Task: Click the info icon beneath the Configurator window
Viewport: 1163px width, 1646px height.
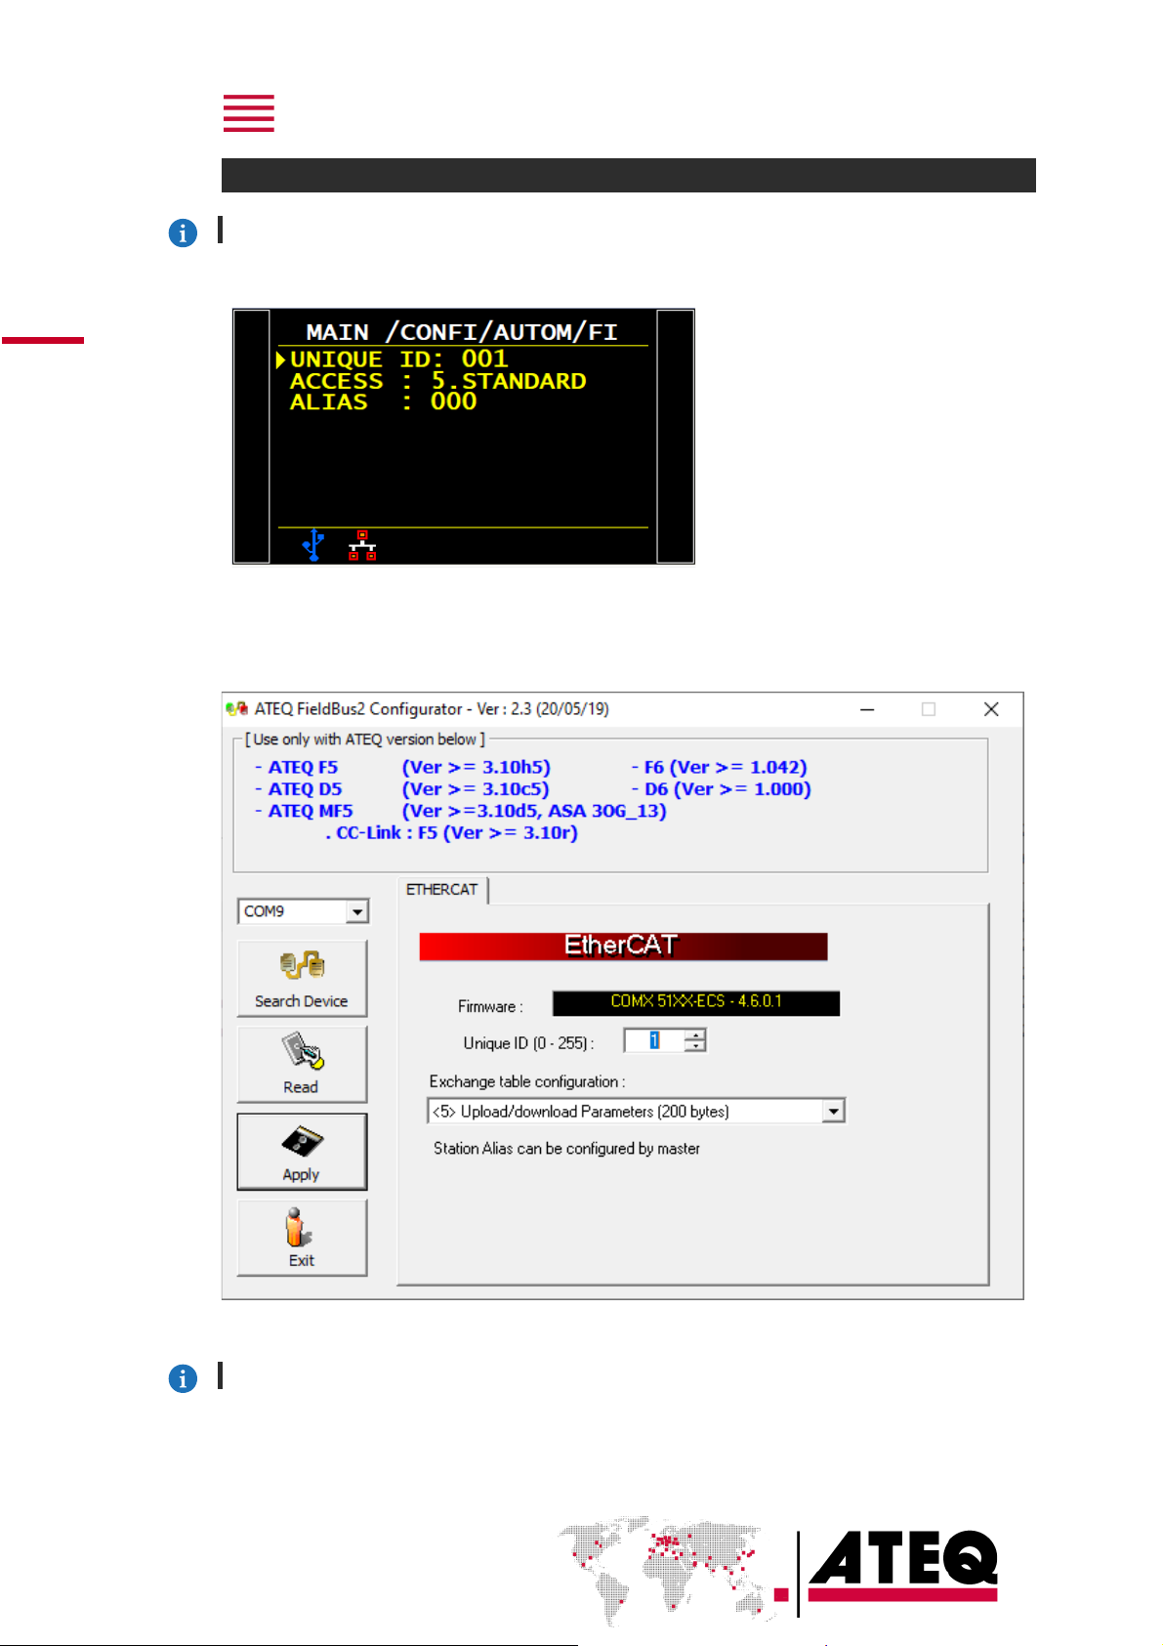Action: tap(183, 1378)
